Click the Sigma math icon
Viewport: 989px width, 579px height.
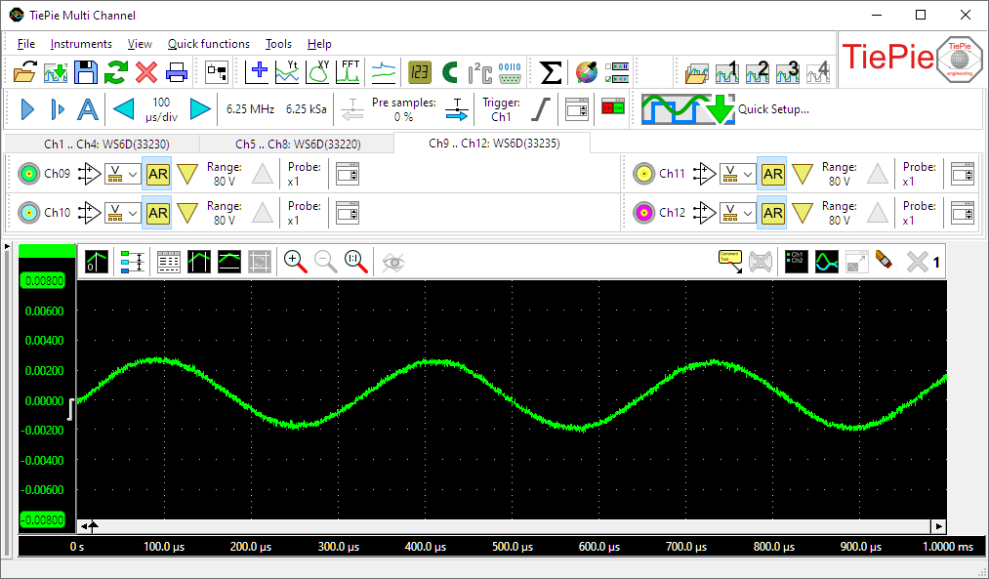pos(551,72)
